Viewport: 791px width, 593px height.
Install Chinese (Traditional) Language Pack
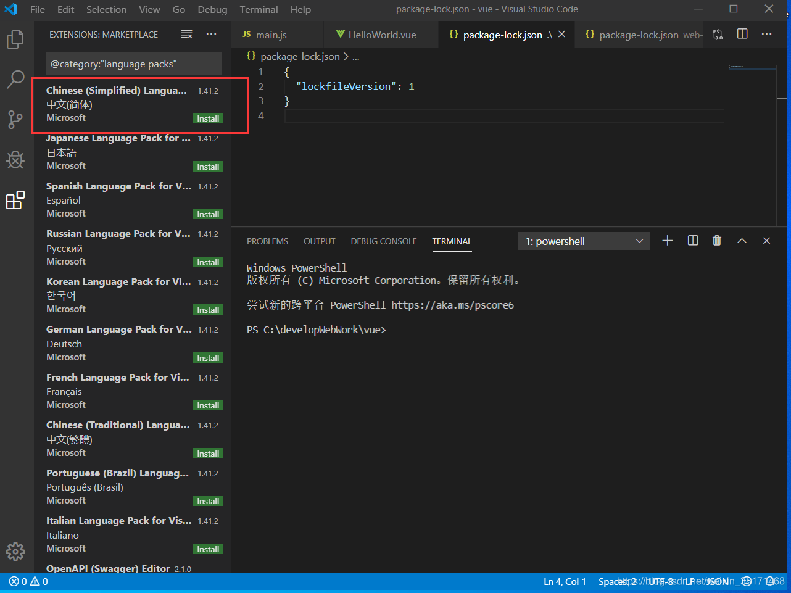(x=208, y=454)
